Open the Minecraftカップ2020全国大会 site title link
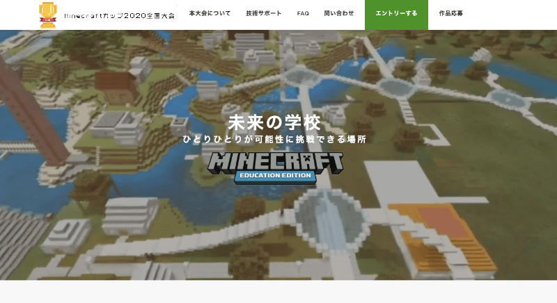 click(x=120, y=15)
